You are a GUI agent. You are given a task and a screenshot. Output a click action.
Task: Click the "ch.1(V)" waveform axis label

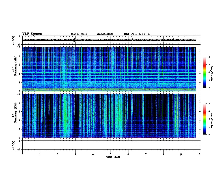(x=14, y=40)
